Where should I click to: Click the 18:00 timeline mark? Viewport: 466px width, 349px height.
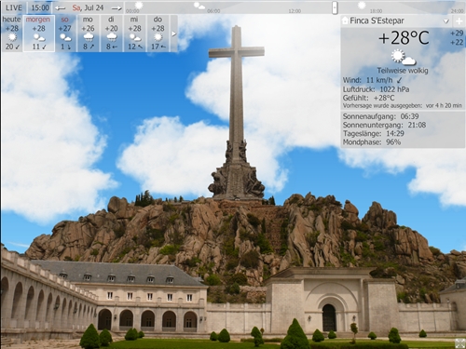pos(376,11)
